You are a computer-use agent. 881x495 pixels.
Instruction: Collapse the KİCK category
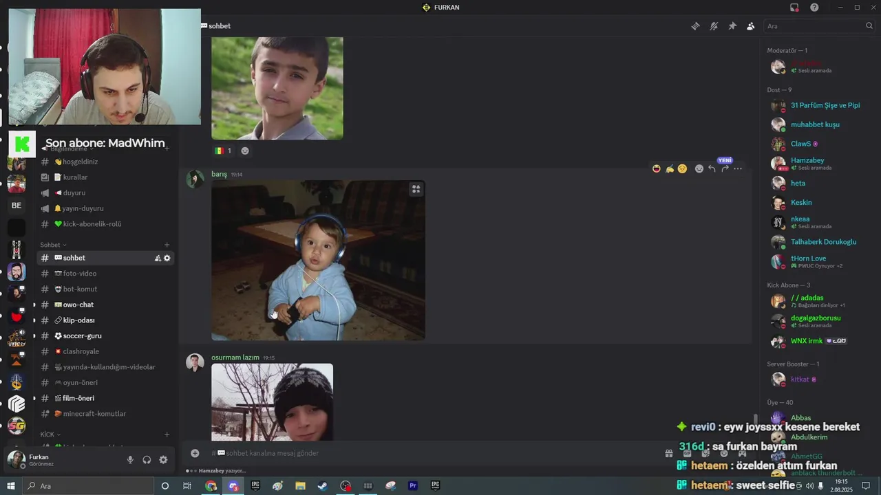coord(50,434)
